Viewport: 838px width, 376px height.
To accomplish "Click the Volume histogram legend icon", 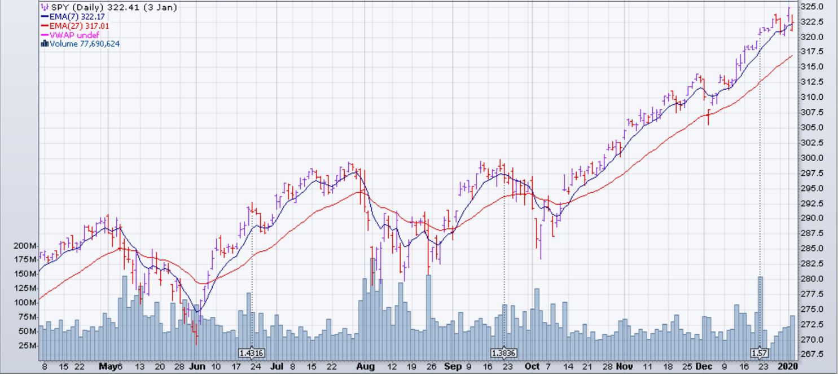I will click(x=45, y=44).
